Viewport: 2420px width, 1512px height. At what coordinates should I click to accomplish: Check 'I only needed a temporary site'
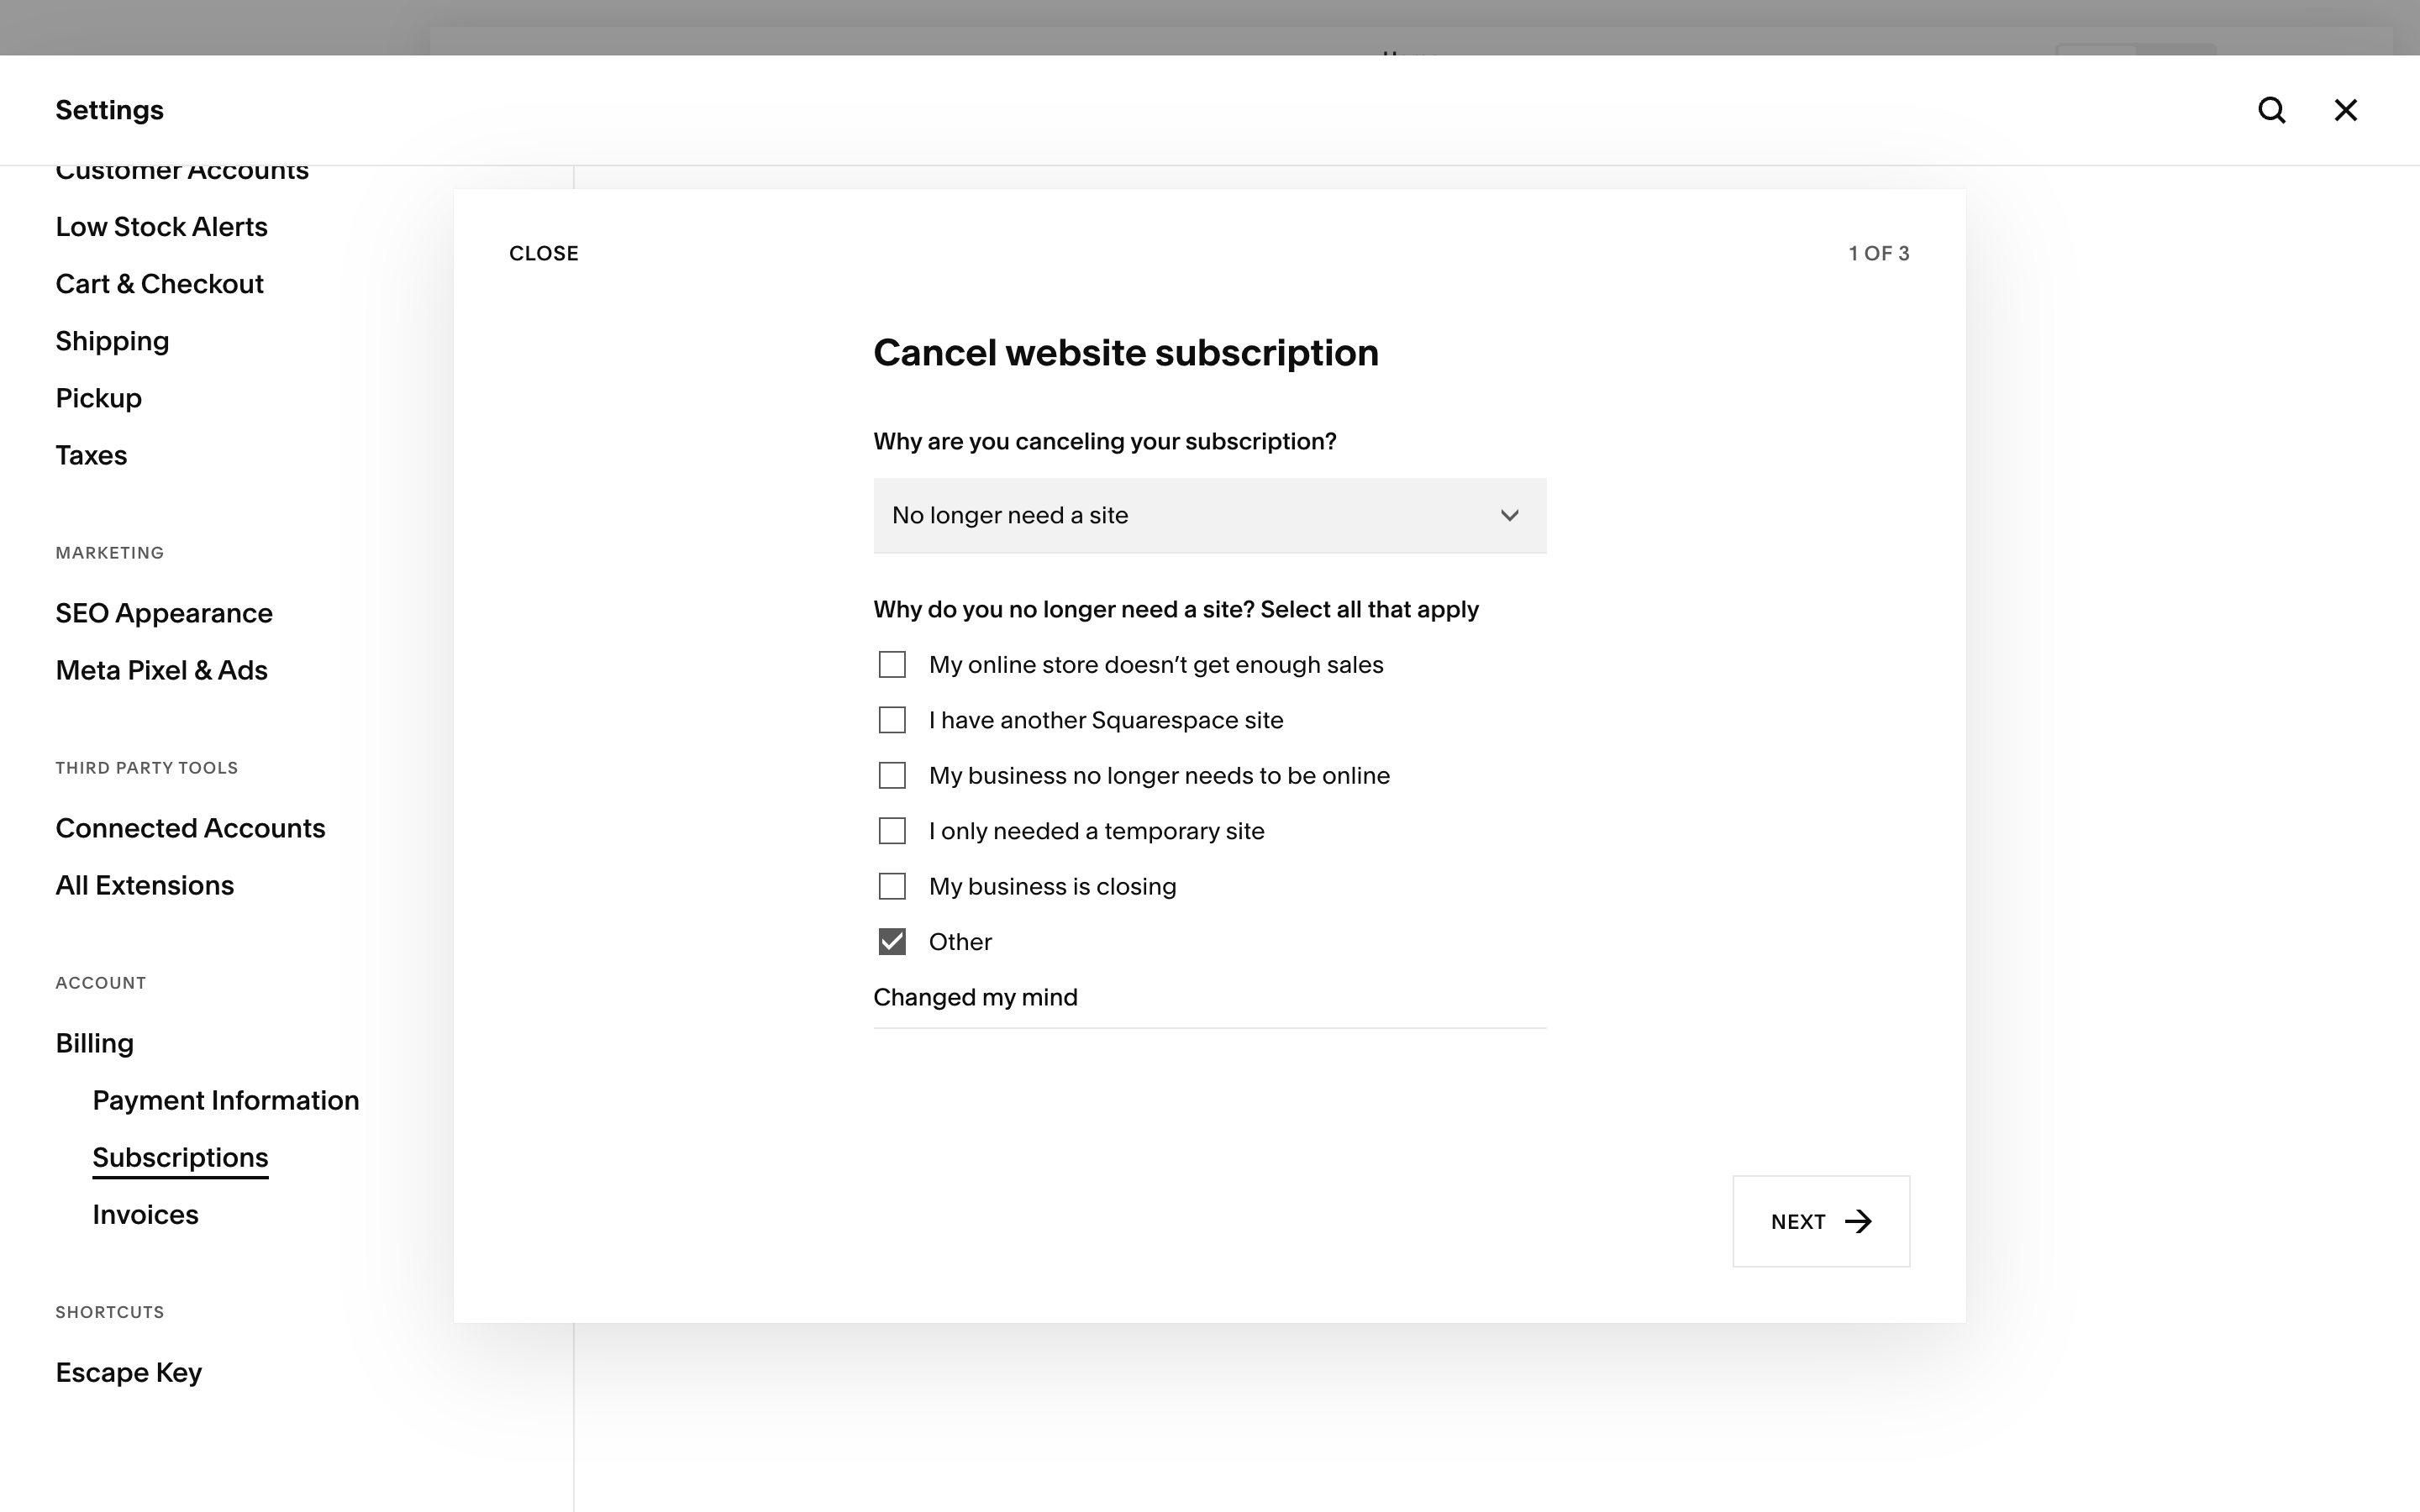pyautogui.click(x=892, y=831)
